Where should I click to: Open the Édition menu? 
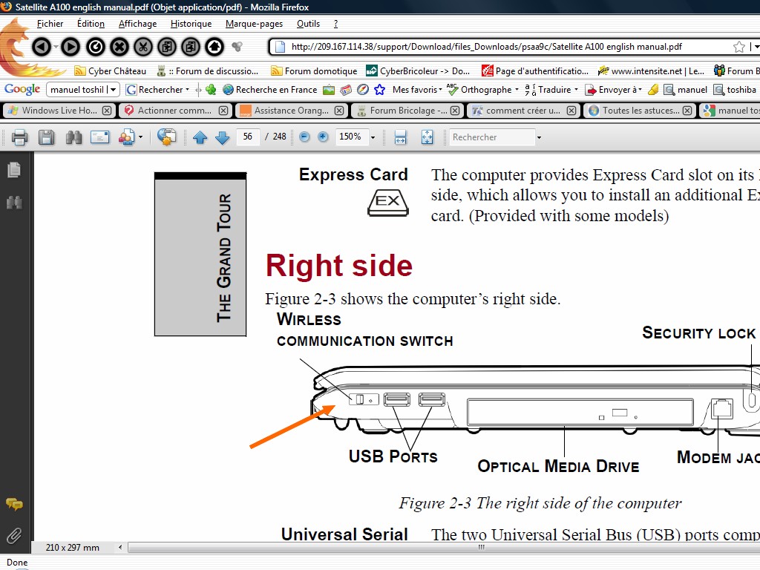[91, 24]
